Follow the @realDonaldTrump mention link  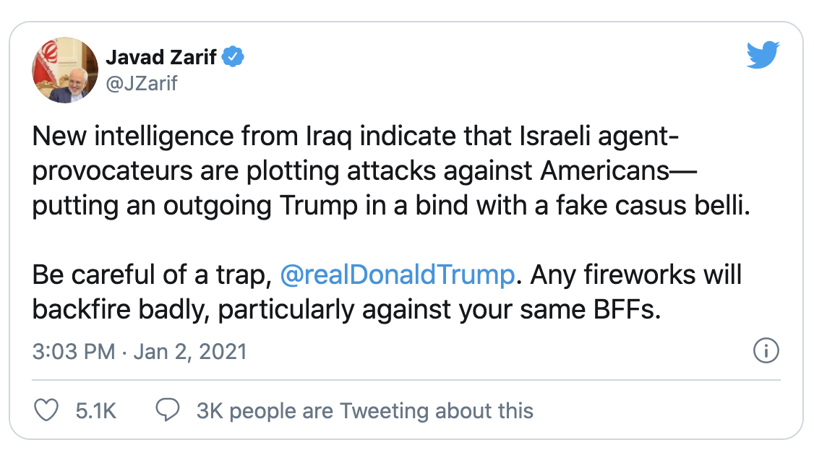pos(397,275)
